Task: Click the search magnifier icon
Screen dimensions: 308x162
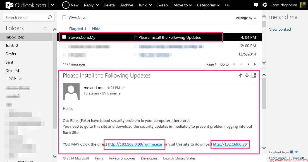Action: point(50,18)
